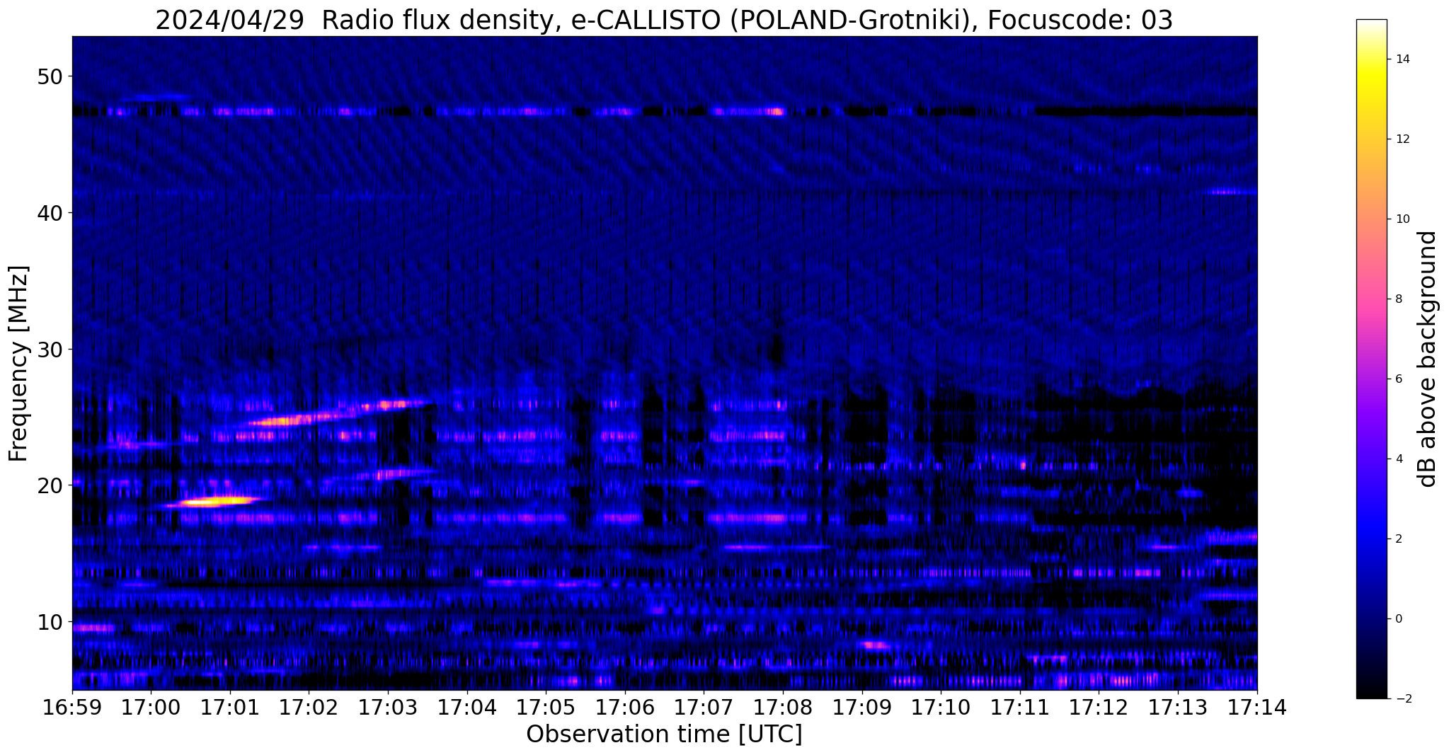Click the 17:09 time tick label

coord(862,707)
